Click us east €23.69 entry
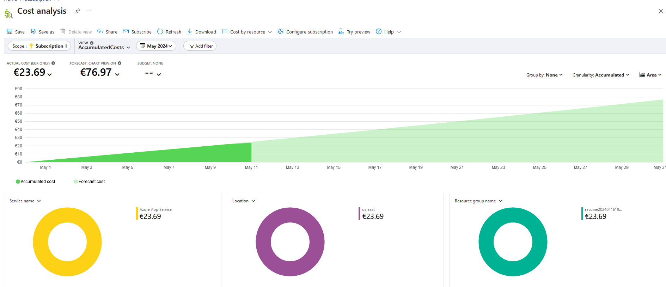Screen dimensions: 666x287 pyautogui.click(x=371, y=214)
